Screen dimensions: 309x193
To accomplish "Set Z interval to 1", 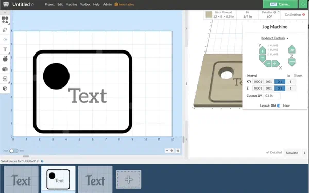I will [x=290, y=88].
